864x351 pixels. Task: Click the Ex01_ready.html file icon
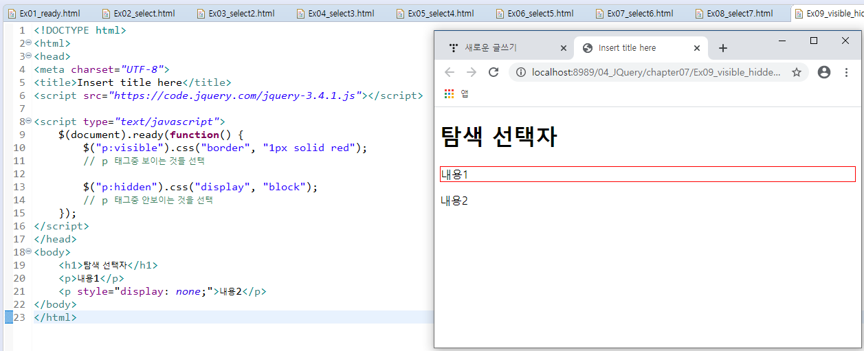pos(12,14)
